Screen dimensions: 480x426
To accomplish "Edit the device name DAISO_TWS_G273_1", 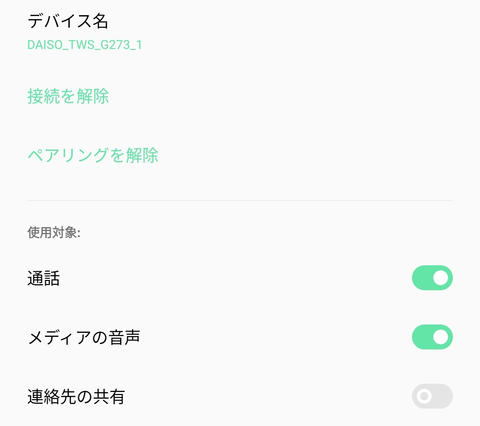I will [84, 45].
